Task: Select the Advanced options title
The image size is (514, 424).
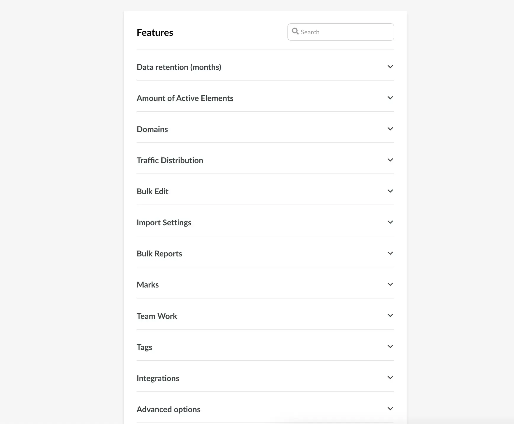Action: click(x=168, y=409)
